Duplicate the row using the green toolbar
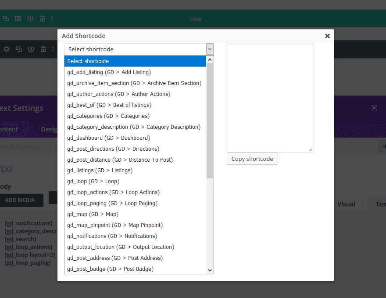 [x=6, y=18]
